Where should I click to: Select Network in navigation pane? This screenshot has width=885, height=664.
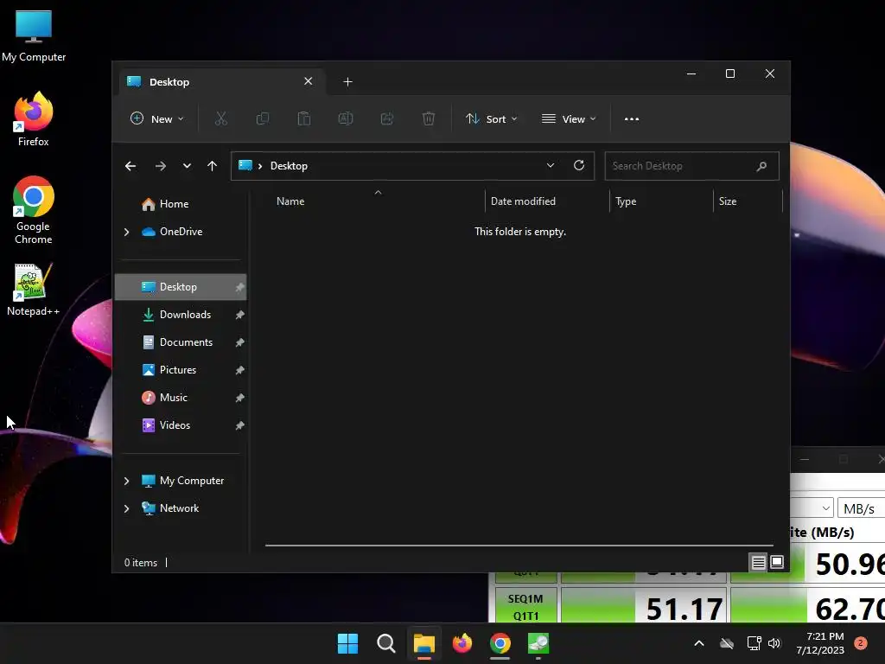(181, 508)
